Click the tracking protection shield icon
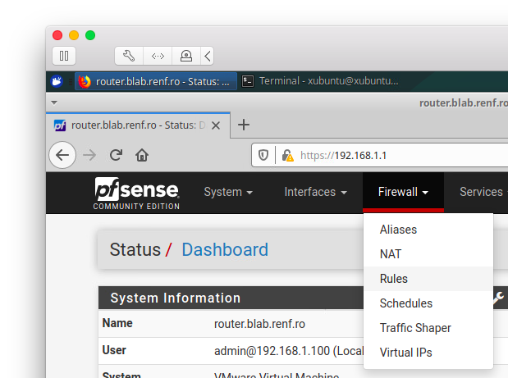 point(263,155)
